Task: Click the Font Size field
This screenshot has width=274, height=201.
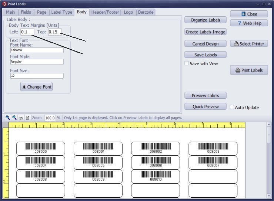Action: pos(37,76)
